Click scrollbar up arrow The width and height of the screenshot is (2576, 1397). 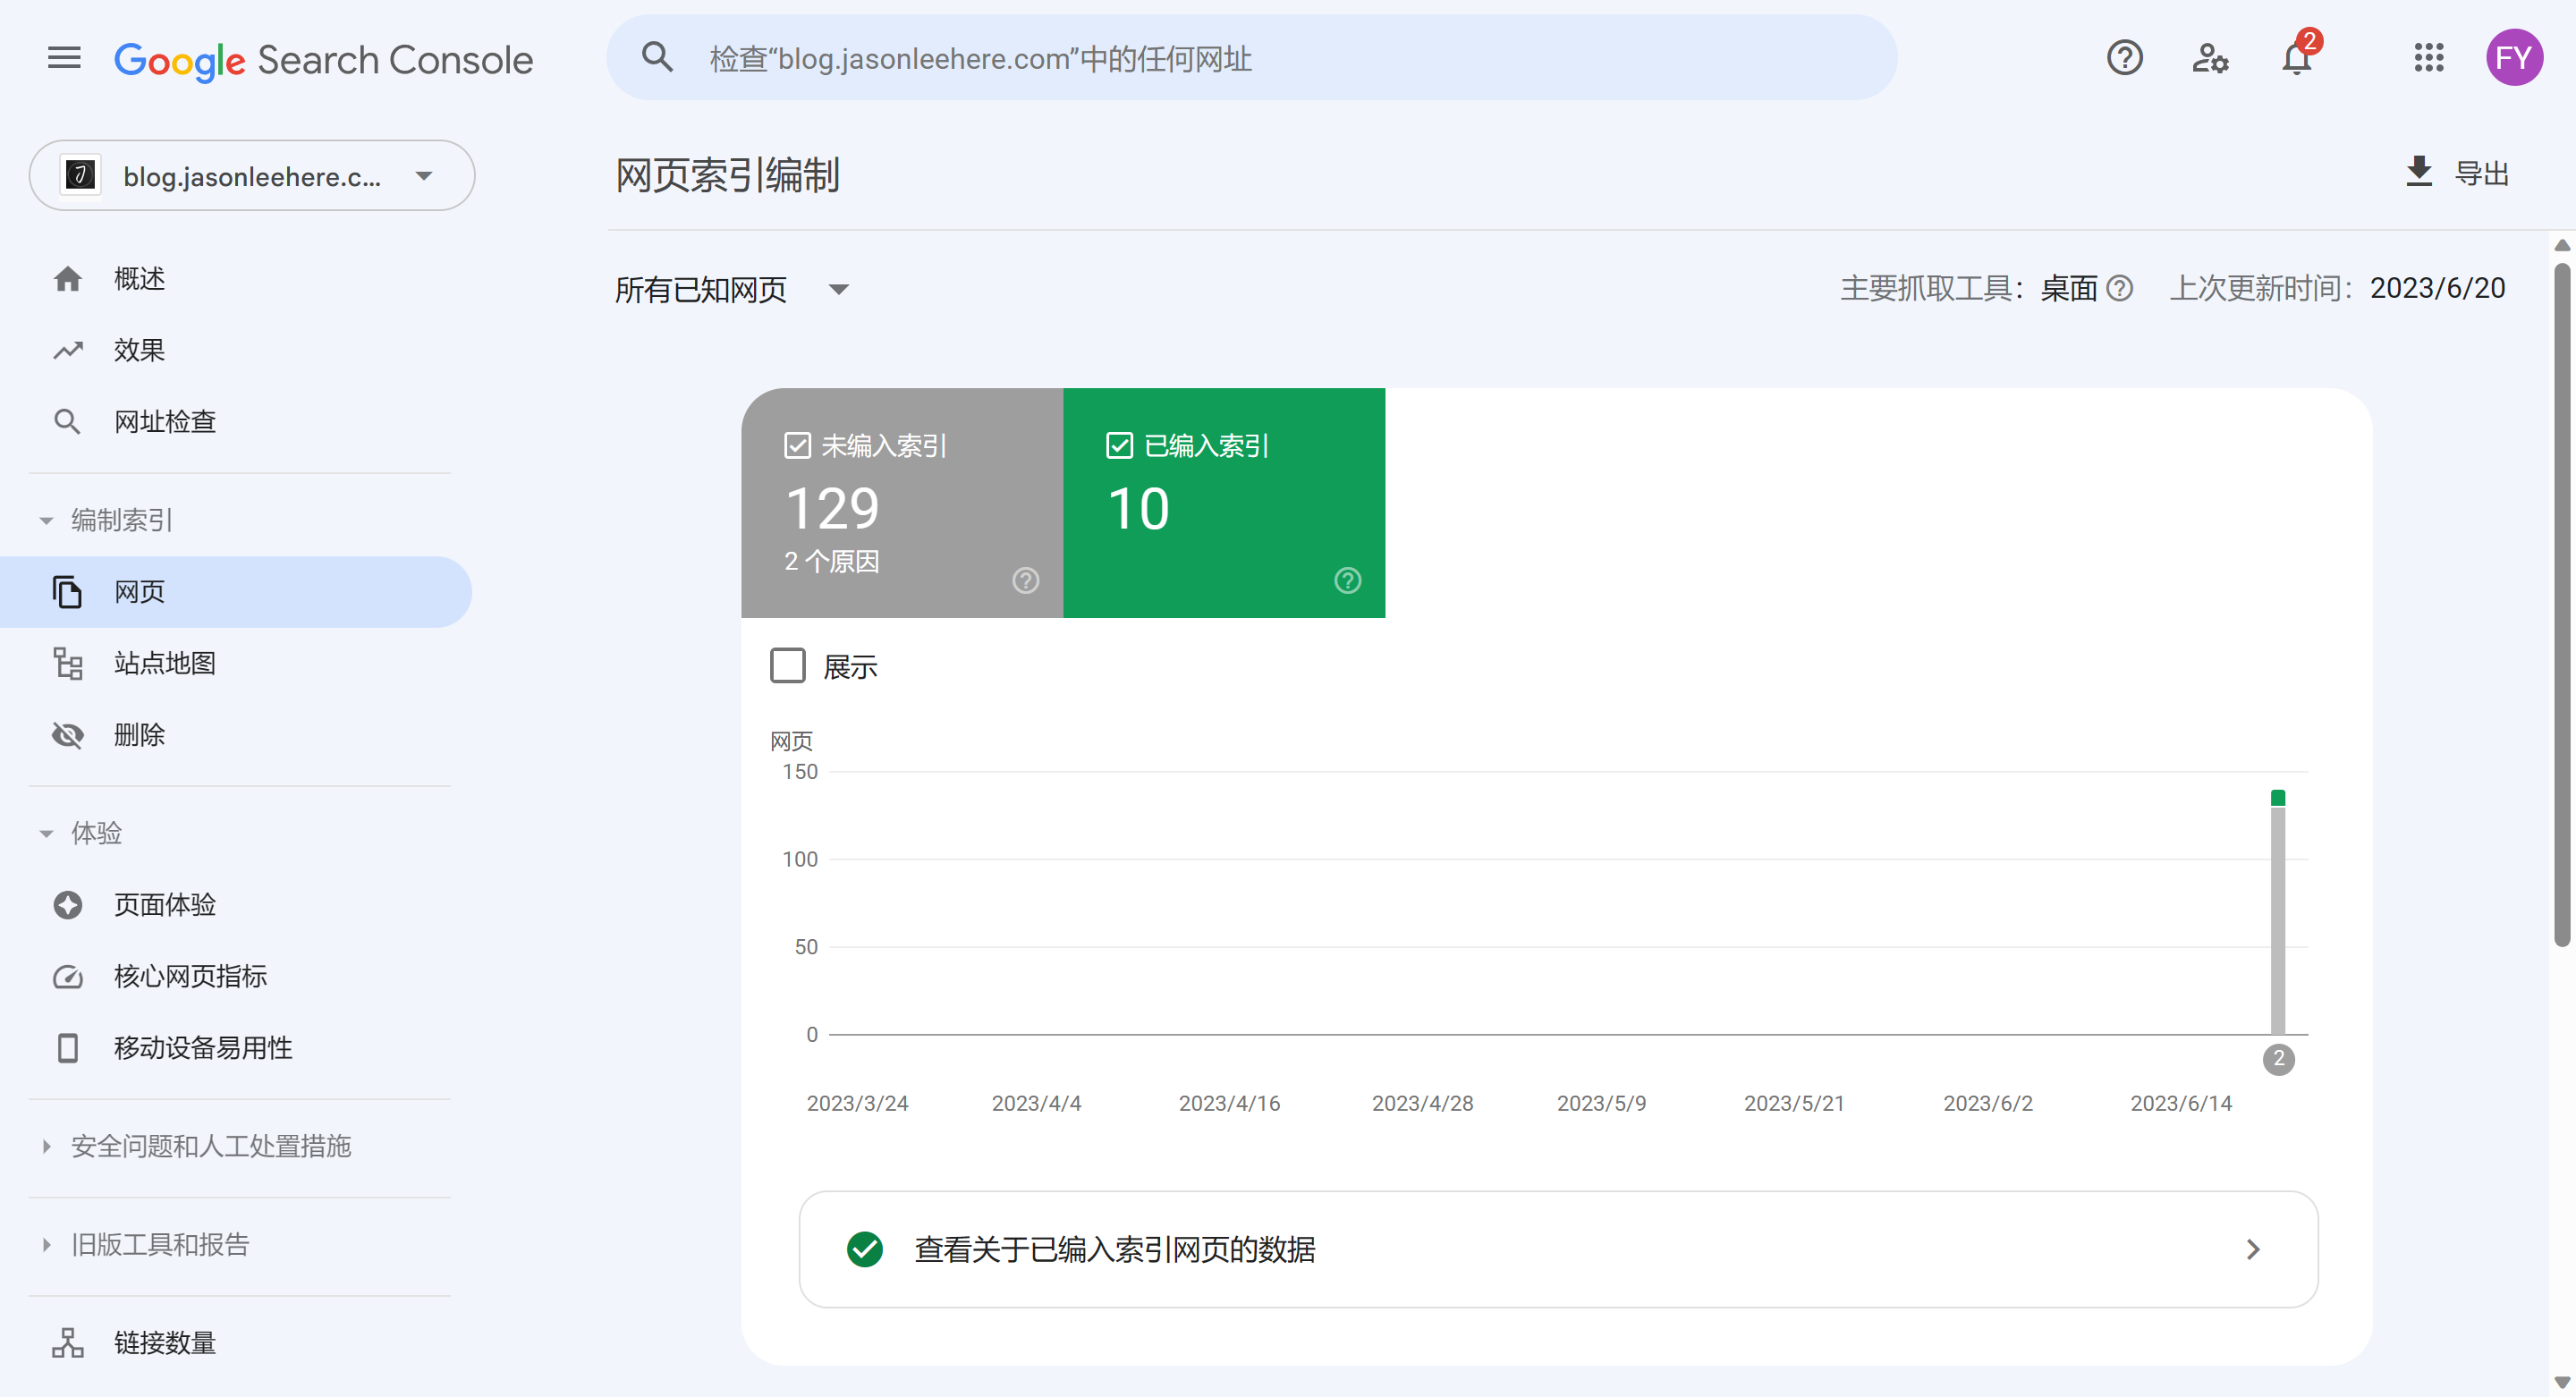click(x=2562, y=245)
